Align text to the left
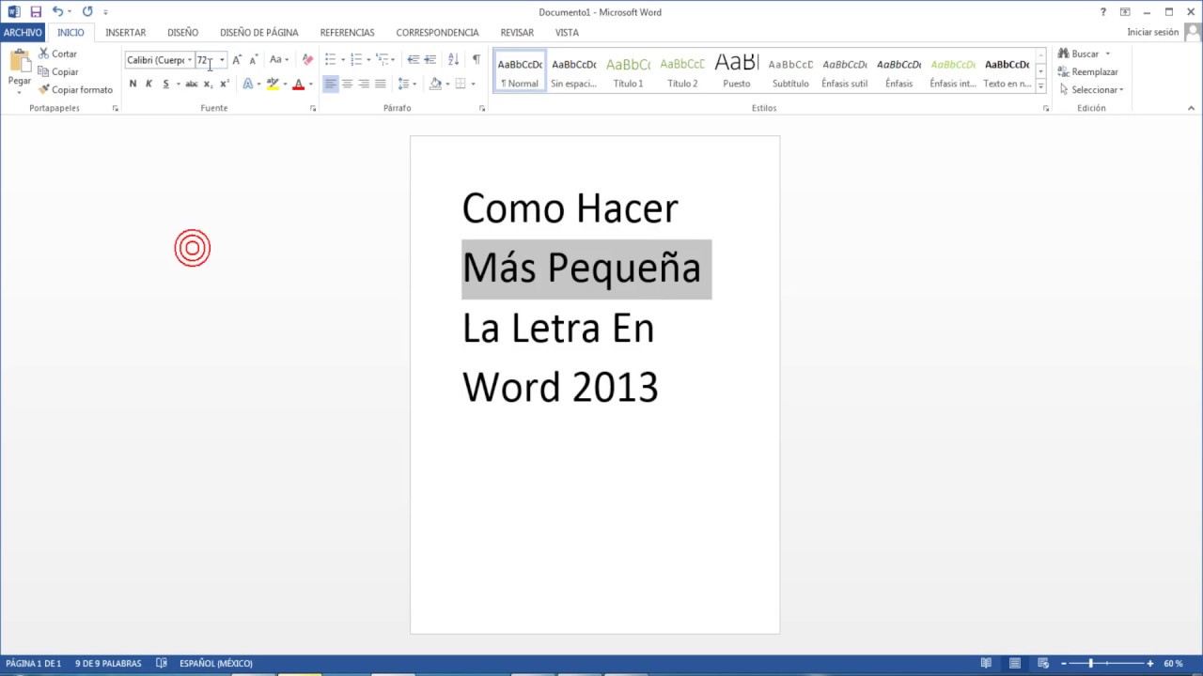This screenshot has width=1203, height=676. (x=330, y=84)
